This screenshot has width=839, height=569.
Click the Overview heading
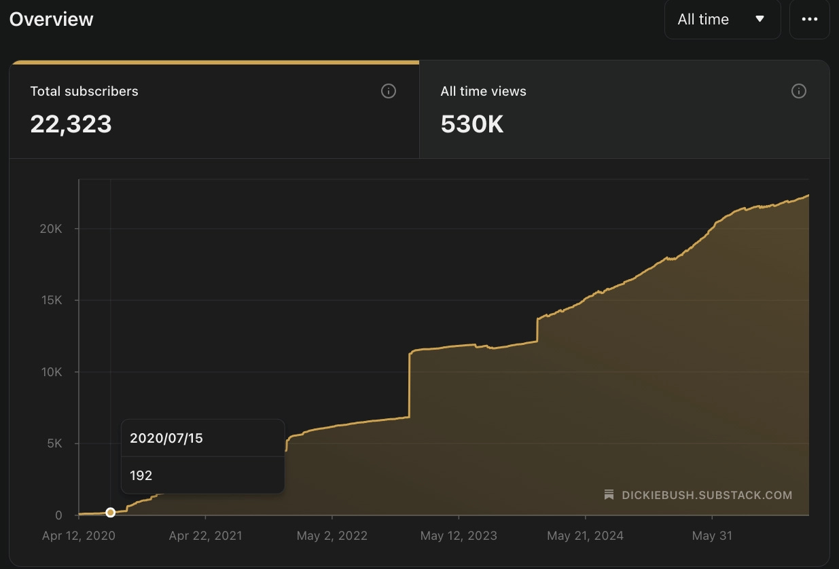click(x=52, y=19)
